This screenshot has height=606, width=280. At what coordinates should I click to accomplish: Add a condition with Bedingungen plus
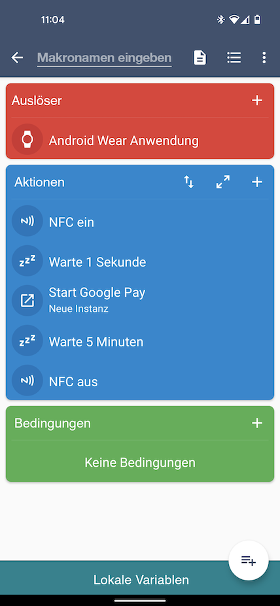click(x=257, y=423)
